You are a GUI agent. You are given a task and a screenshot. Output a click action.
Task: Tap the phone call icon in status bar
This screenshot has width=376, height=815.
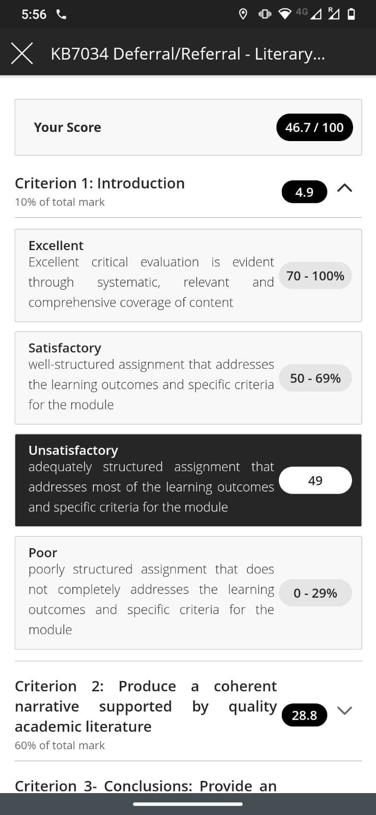[61, 14]
